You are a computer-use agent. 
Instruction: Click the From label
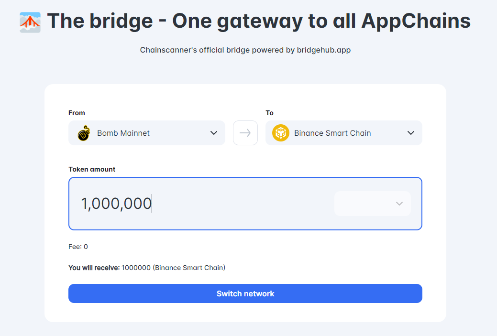tap(77, 113)
